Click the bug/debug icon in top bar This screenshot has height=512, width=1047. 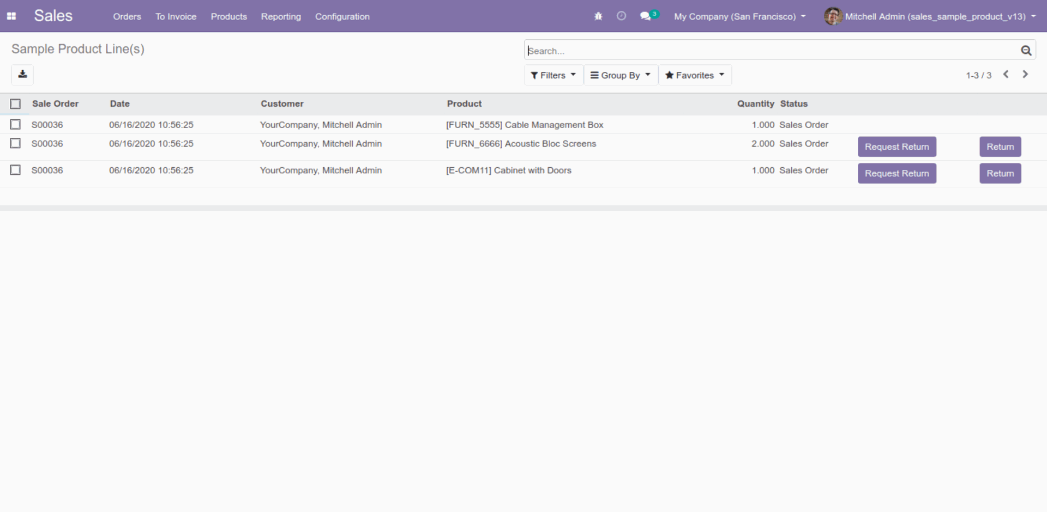[x=598, y=16]
